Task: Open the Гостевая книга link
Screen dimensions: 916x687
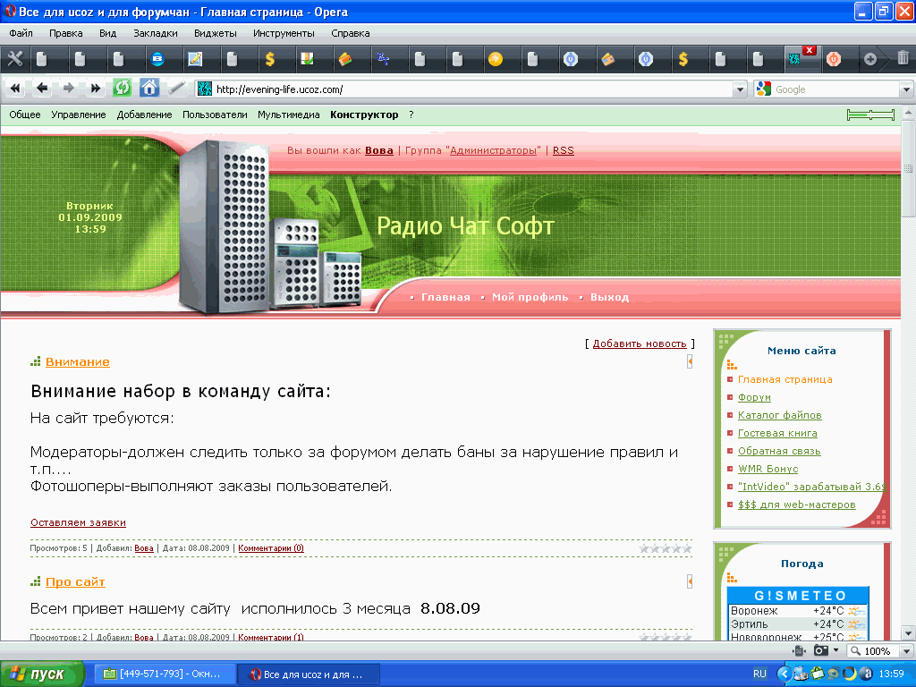Action: click(x=777, y=433)
